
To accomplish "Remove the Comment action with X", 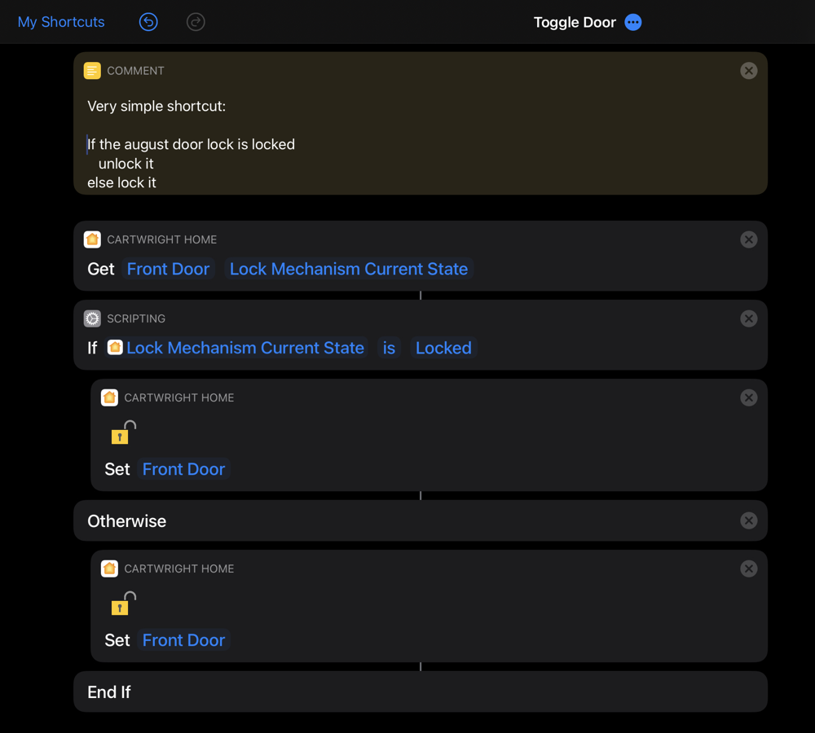I will click(x=748, y=71).
